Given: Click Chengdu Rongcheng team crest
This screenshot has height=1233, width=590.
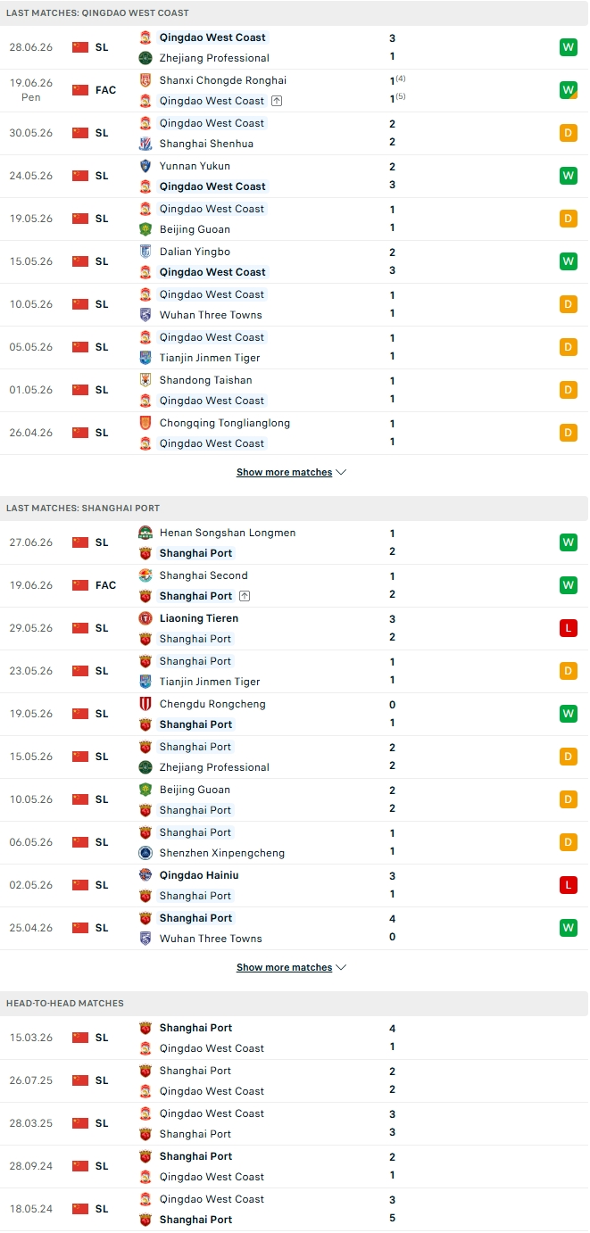Looking at the screenshot, I should tap(145, 704).
